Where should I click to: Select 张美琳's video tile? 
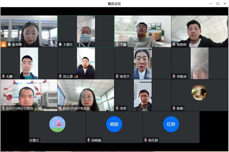click(29, 31)
